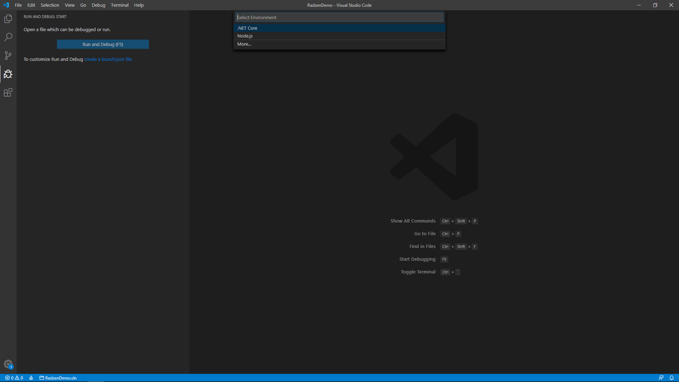Focus the Select Environment input field
This screenshot has height=382, width=679.
(x=339, y=17)
